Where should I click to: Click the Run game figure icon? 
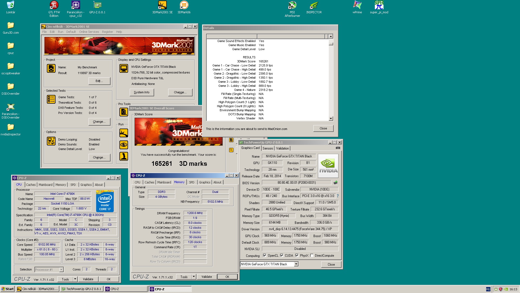point(124,156)
